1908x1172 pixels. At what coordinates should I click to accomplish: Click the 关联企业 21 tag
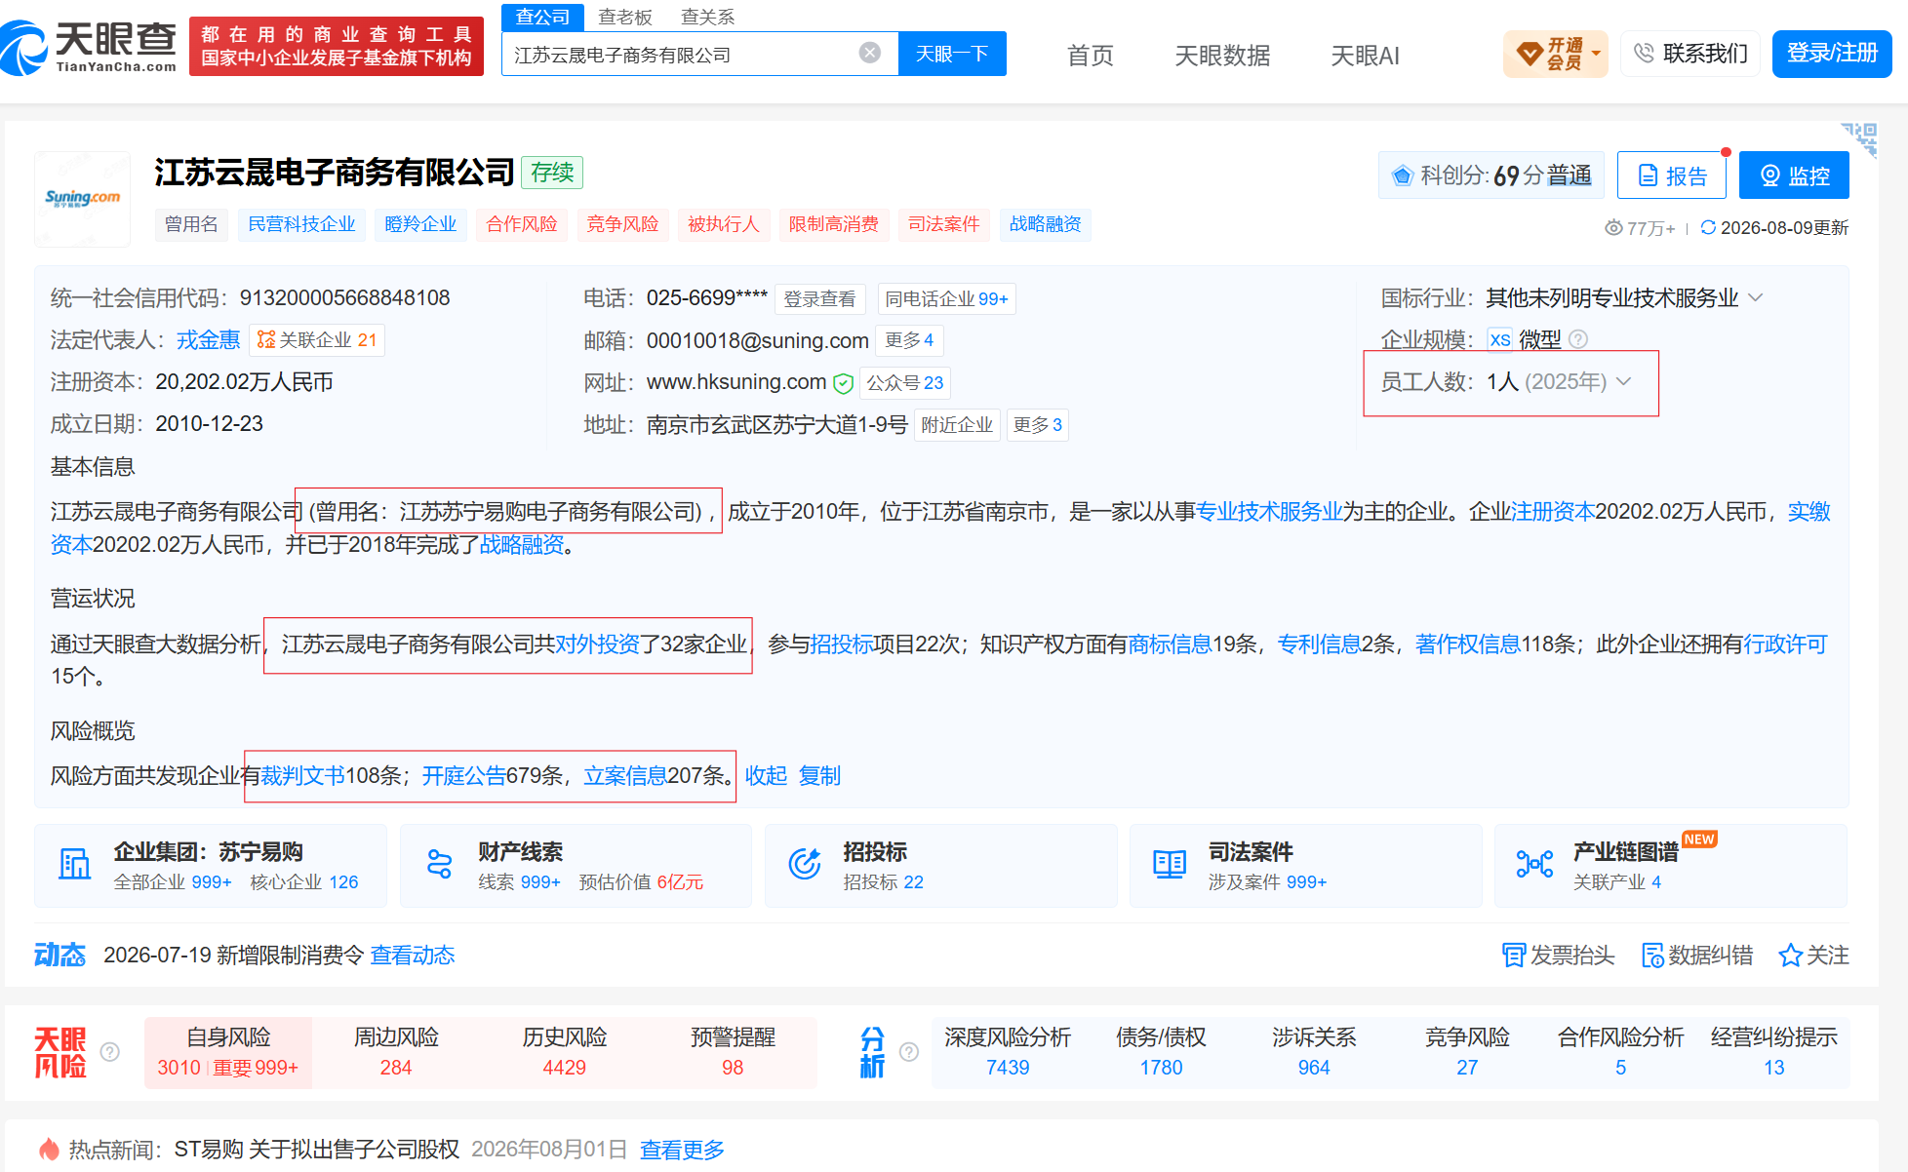pyautogui.click(x=317, y=340)
